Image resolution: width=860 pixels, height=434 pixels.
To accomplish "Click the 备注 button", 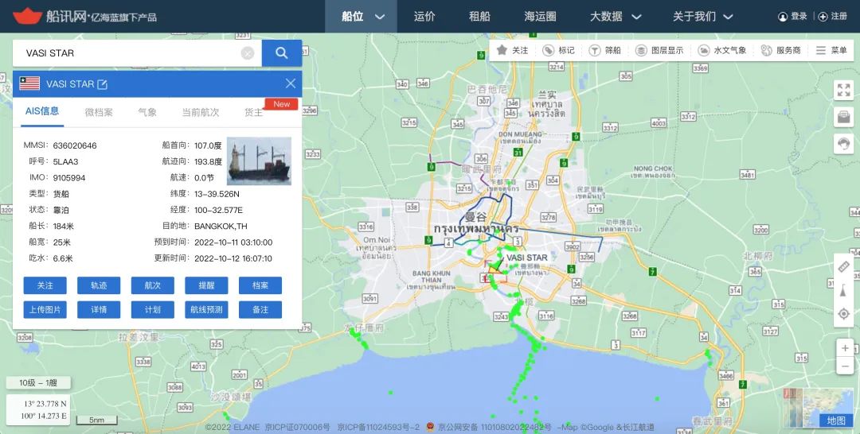I will [260, 310].
